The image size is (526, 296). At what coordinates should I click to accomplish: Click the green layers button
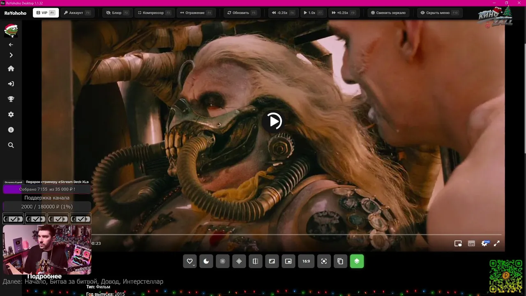tap(357, 261)
